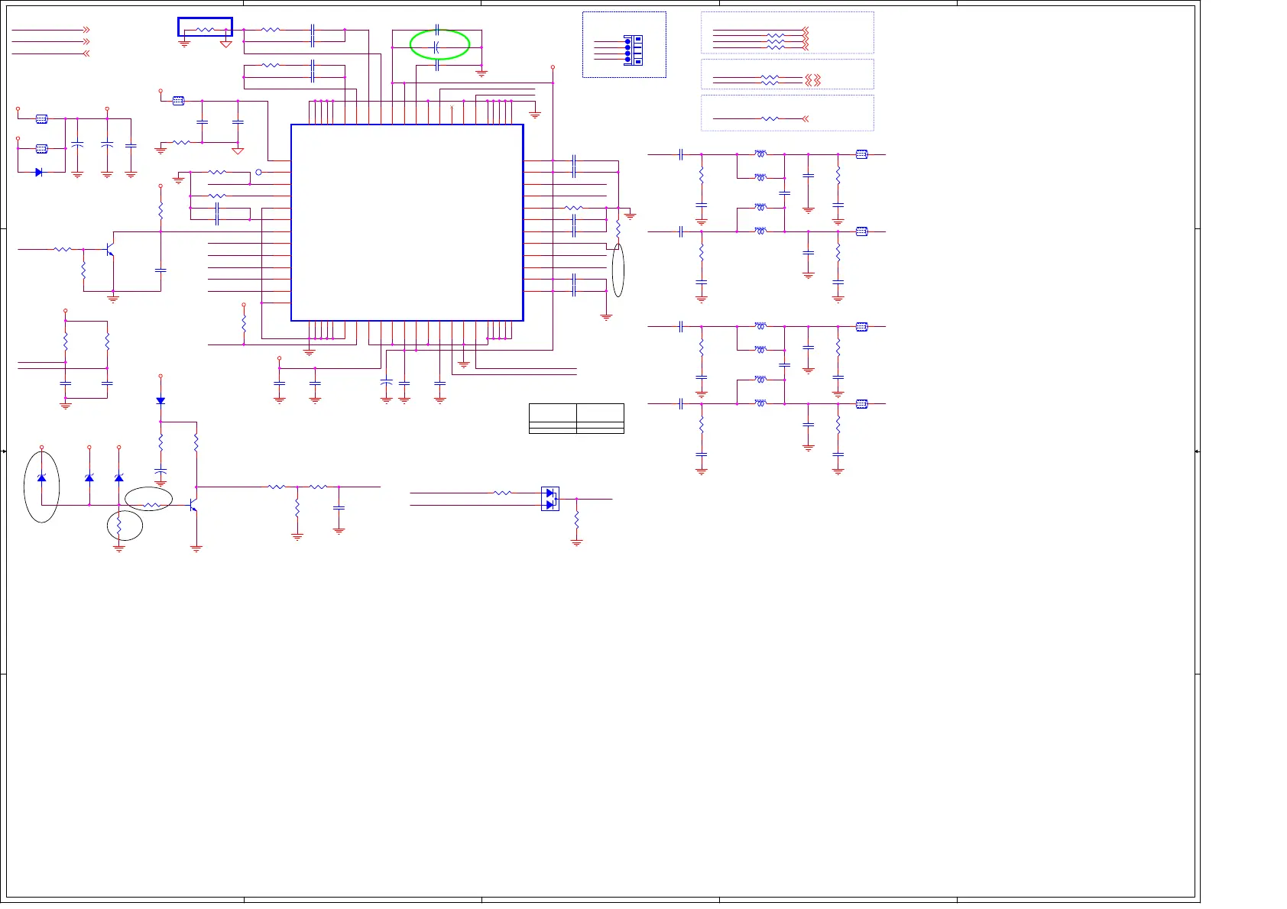Click the circled resistor going down to ground
Image resolution: width=1287 pixels, height=909 pixels.
119,526
